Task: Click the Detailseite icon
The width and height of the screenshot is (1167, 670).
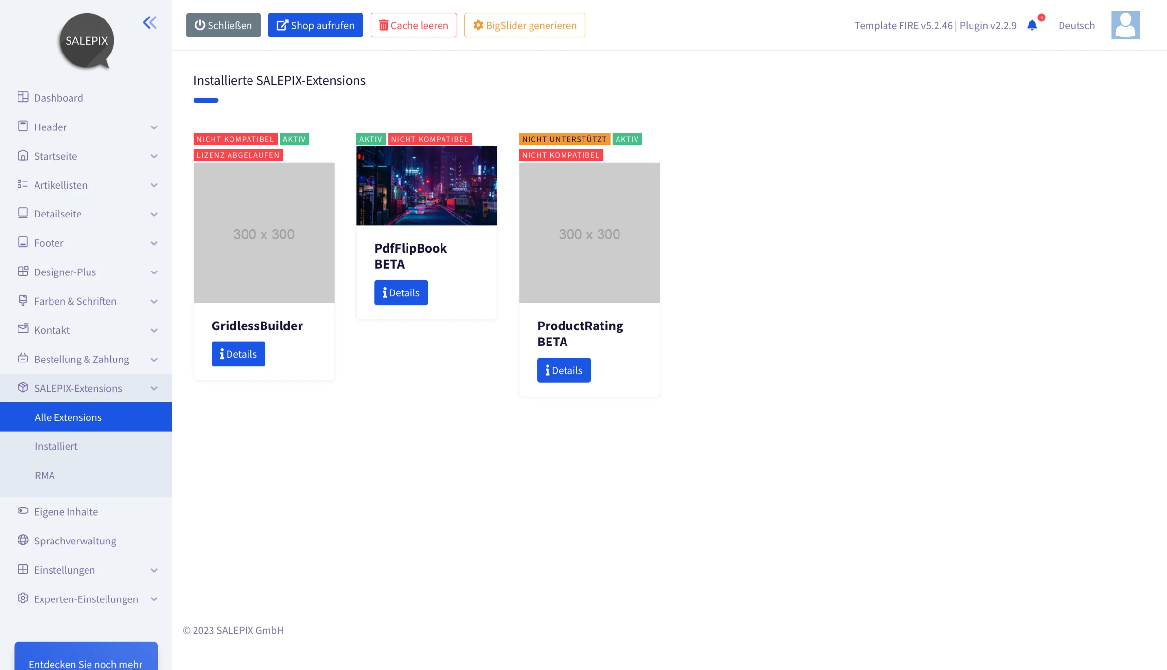Action: coord(23,214)
